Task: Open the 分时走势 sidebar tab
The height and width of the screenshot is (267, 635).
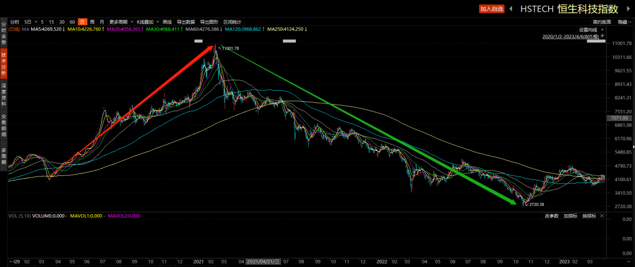Action: click(x=4, y=33)
